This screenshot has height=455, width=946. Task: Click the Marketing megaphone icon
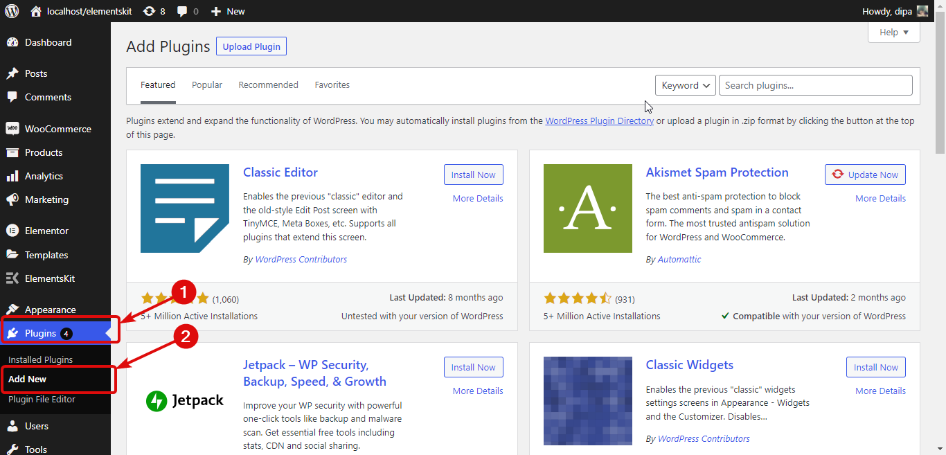15,199
